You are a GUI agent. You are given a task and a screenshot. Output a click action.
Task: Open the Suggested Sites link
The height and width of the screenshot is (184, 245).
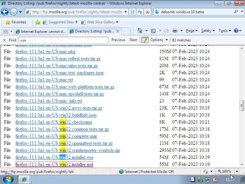pos(60,22)
